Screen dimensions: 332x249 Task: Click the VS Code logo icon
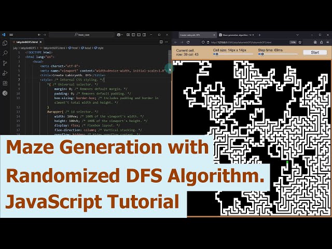[4, 35]
